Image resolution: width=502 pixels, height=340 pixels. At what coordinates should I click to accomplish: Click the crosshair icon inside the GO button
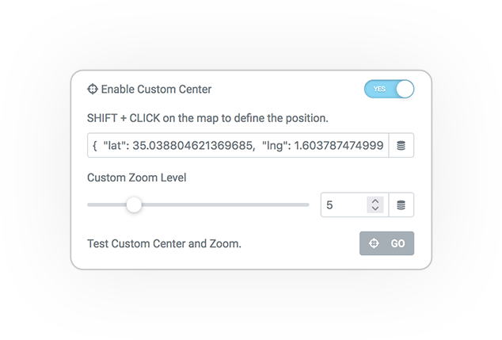[x=374, y=243]
